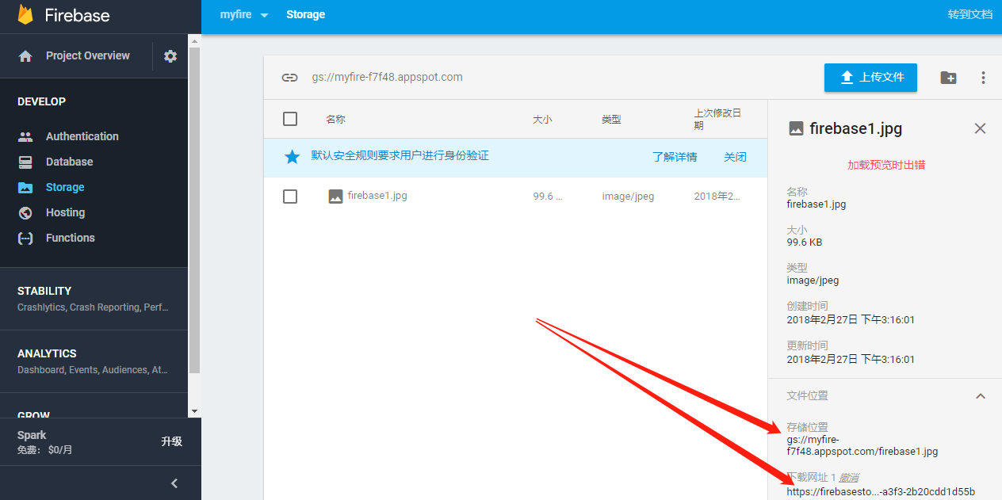Click the sidebar scrollbar up arrow
The width and height of the screenshot is (1002, 500).
click(x=194, y=40)
